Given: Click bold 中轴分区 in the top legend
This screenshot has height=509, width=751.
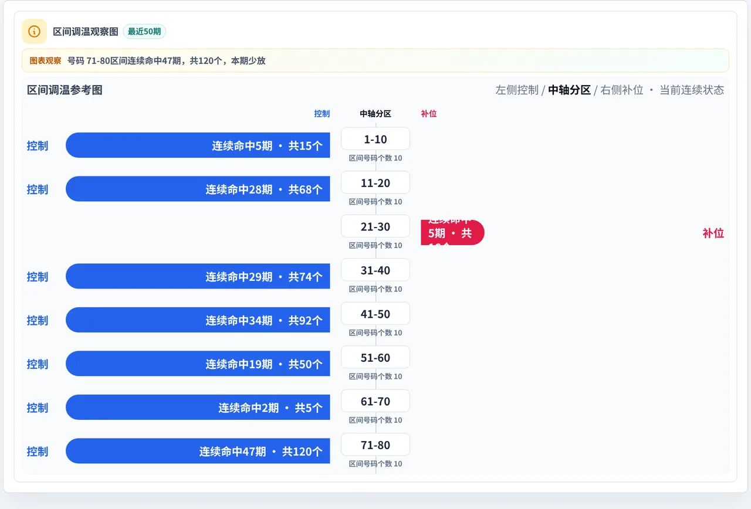Looking at the screenshot, I should (569, 90).
